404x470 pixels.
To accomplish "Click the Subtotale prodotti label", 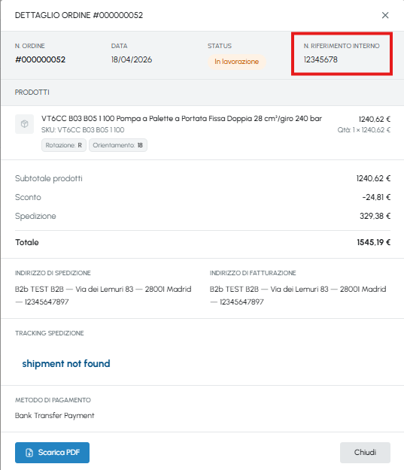I will (49, 179).
